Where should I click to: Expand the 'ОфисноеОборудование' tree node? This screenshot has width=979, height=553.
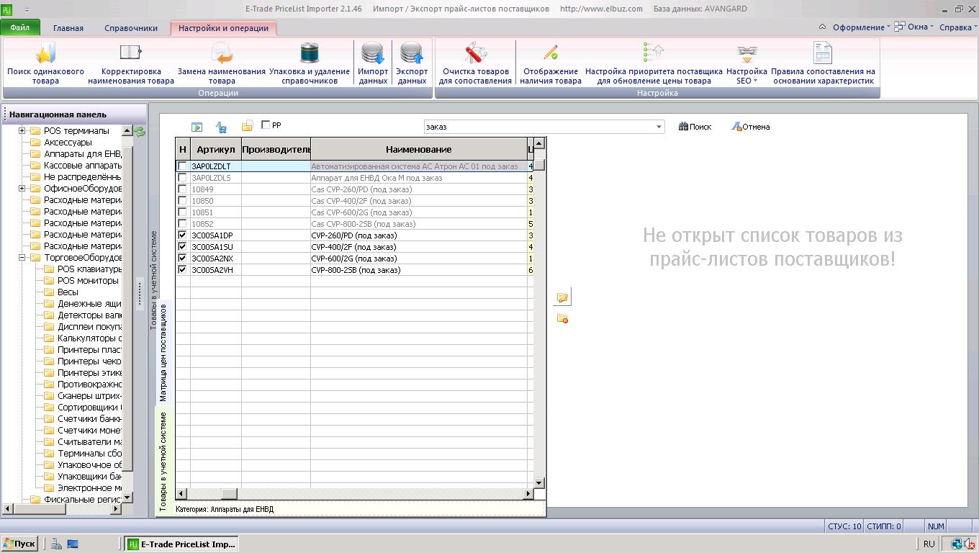tap(22, 189)
